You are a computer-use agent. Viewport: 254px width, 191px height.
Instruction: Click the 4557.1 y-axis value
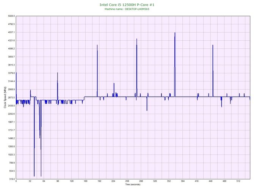coord(11,32)
